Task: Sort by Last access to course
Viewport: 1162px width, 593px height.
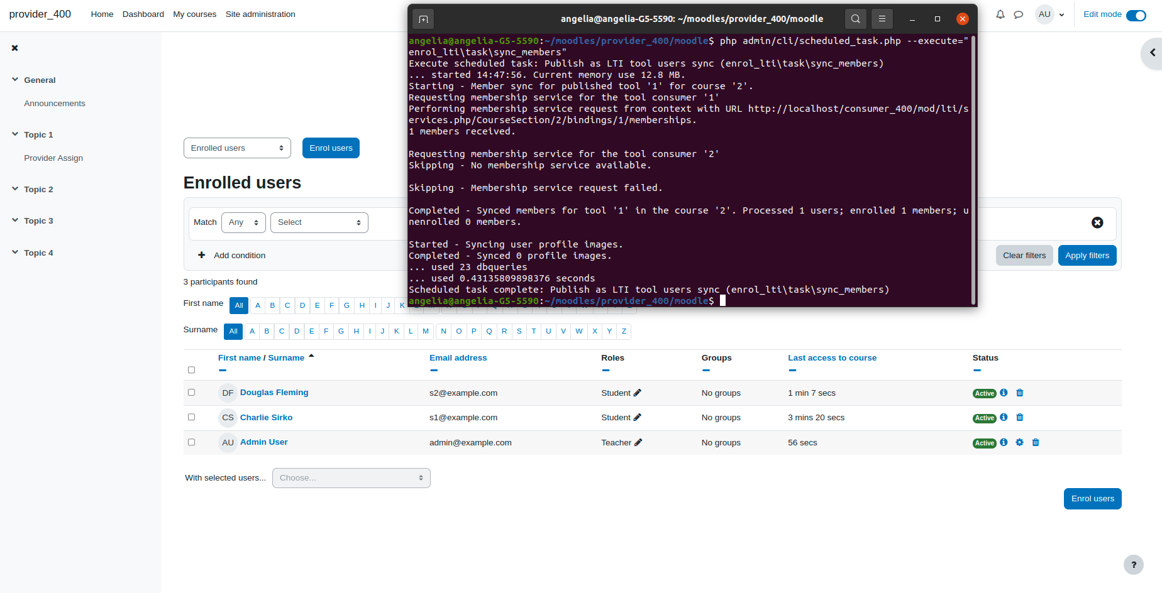Action: pyautogui.click(x=832, y=358)
